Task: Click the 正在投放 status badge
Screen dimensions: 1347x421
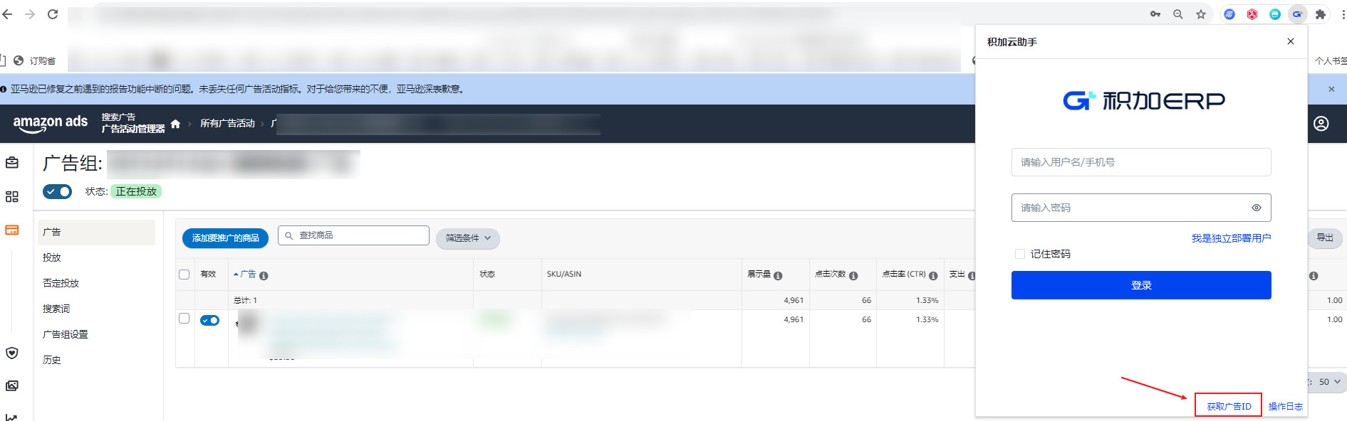Action: 136,191
